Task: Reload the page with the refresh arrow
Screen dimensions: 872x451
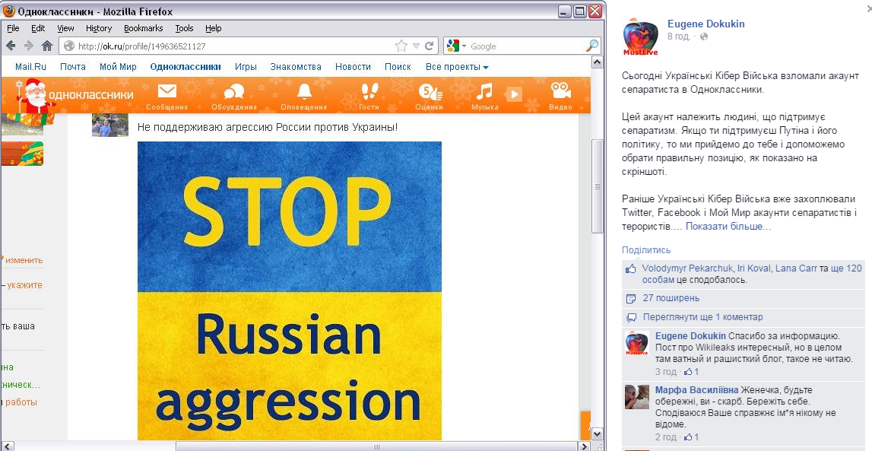Action: point(430,46)
